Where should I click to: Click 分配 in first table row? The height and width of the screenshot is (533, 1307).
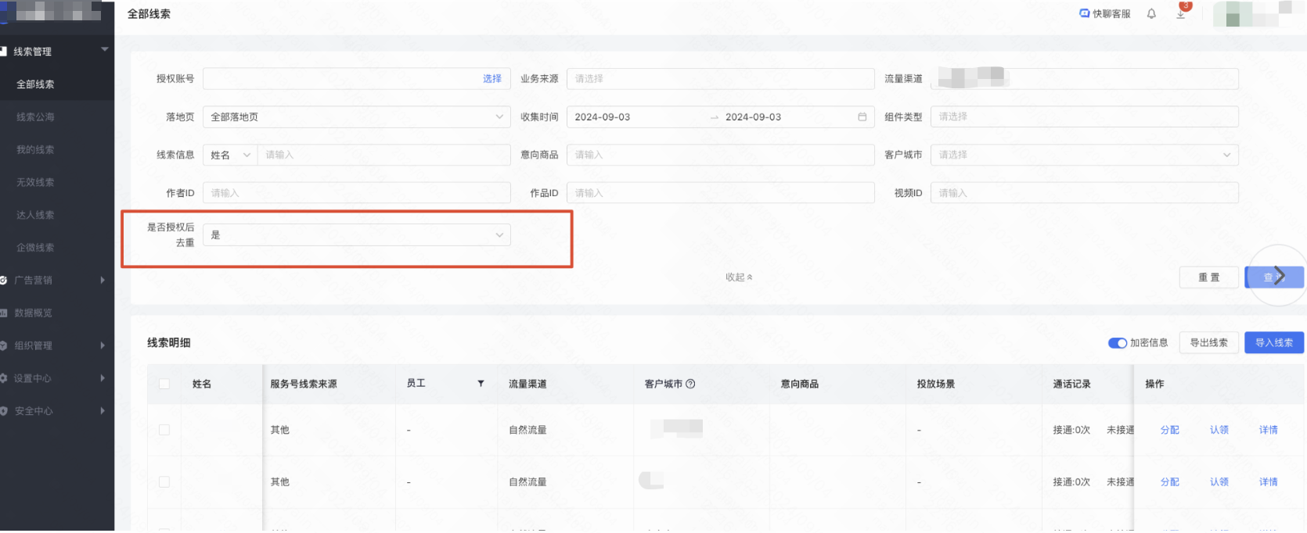coord(1169,430)
